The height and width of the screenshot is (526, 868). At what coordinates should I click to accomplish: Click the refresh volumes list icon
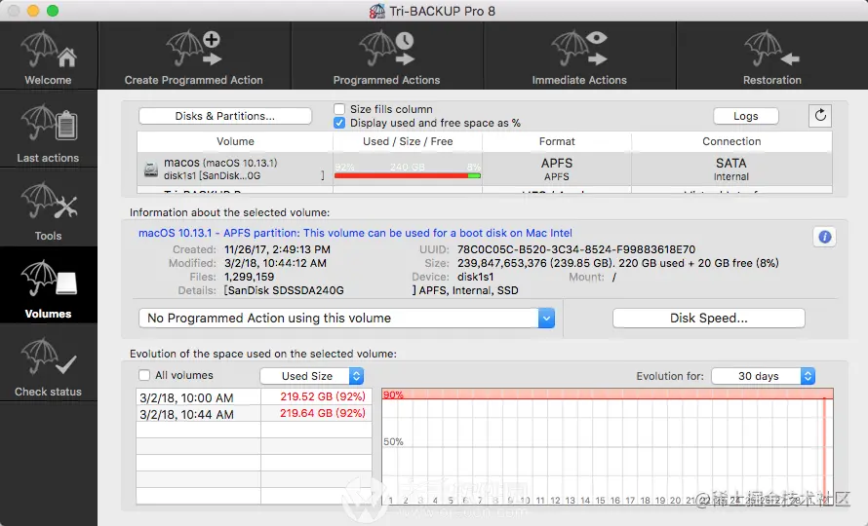pos(820,116)
